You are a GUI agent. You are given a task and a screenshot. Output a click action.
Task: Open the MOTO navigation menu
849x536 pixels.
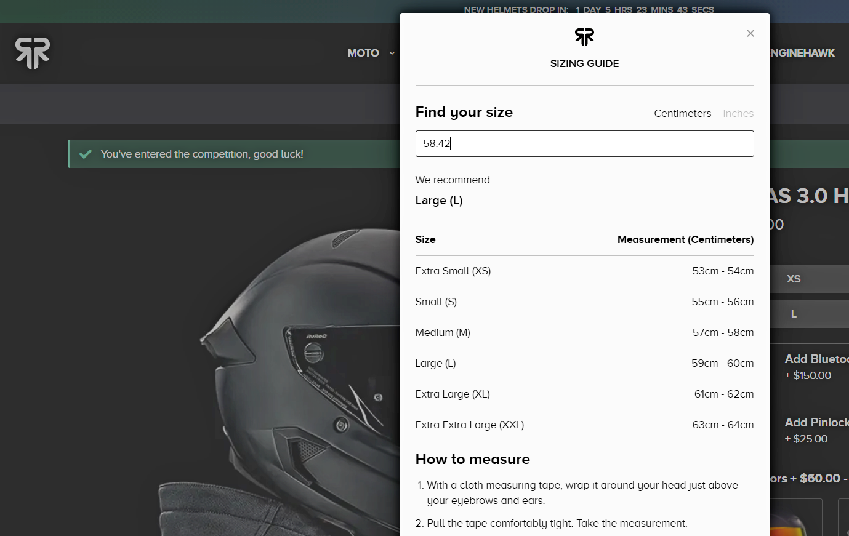pos(363,54)
